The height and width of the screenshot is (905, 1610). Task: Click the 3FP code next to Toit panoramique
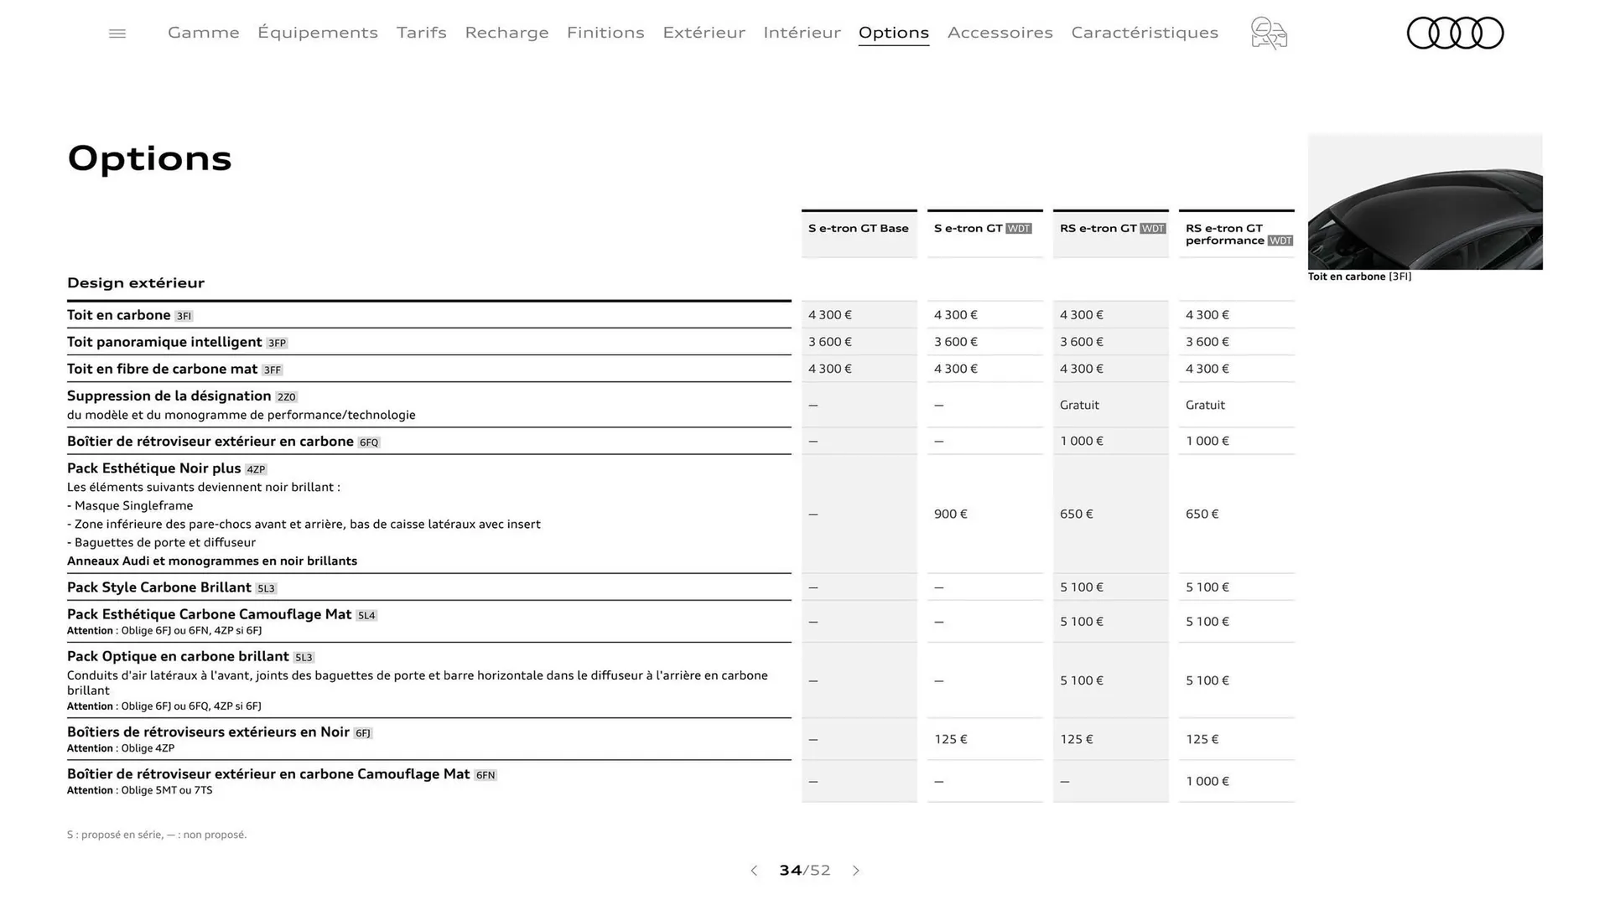(277, 343)
